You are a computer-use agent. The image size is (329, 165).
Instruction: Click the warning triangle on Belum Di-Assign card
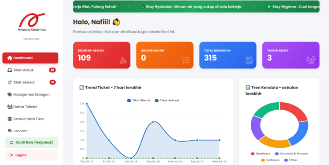coord(123,60)
